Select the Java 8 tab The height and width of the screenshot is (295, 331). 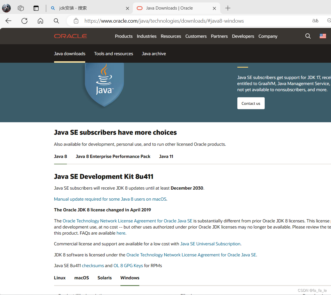pyautogui.click(x=60, y=157)
